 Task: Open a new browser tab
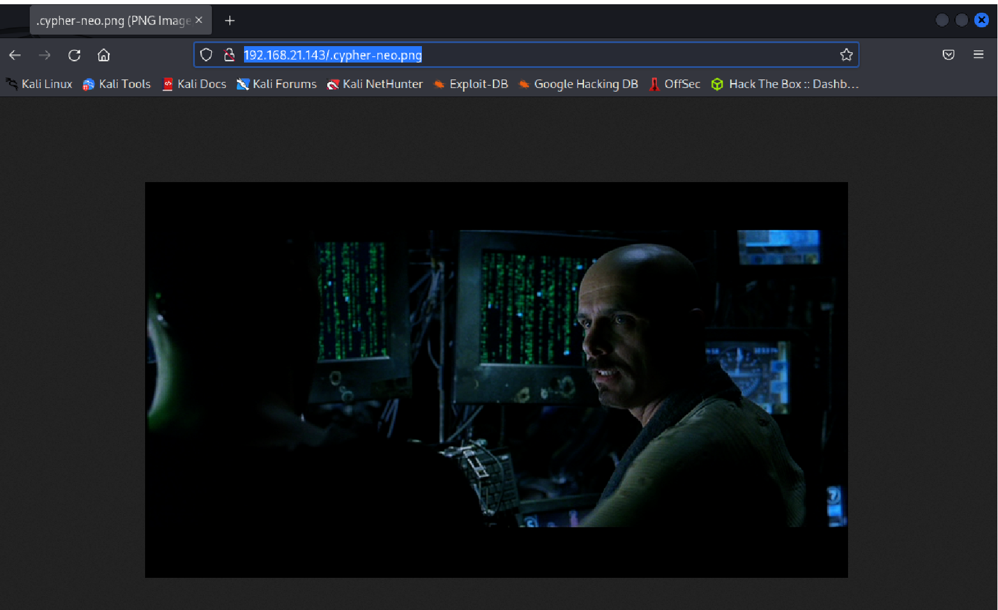pyautogui.click(x=229, y=20)
